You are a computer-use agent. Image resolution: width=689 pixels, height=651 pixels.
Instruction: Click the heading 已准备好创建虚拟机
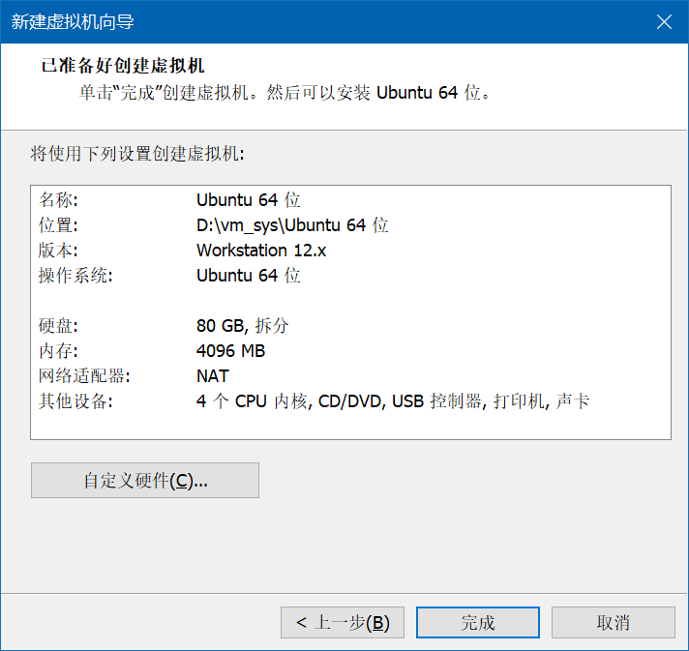tap(123, 66)
